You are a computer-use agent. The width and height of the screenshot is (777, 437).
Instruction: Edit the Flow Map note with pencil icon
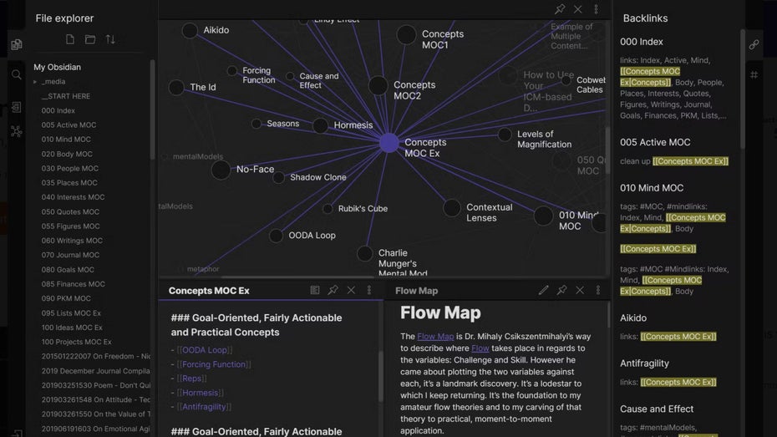tap(544, 290)
